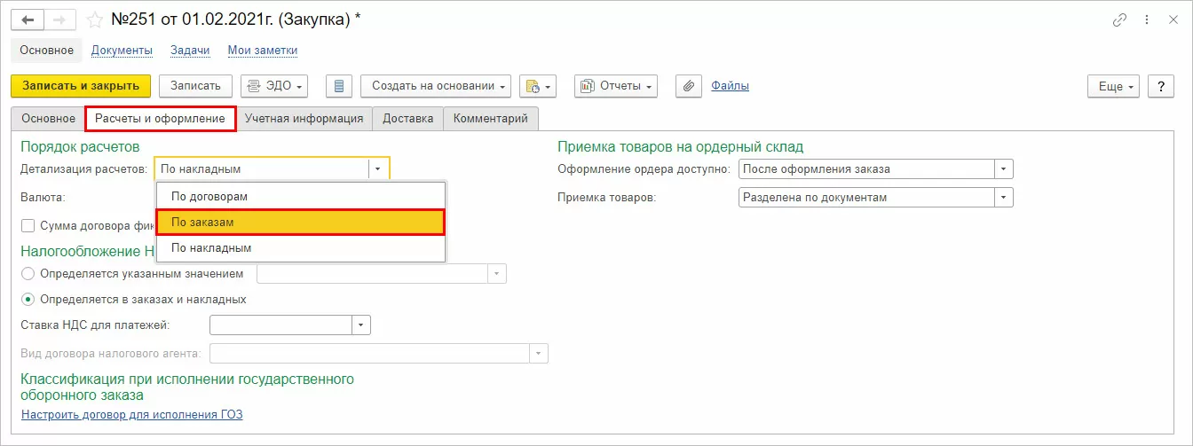Expand the 'Приемка товаров' dropdown arrow
The height and width of the screenshot is (446, 1193).
pos(1003,198)
